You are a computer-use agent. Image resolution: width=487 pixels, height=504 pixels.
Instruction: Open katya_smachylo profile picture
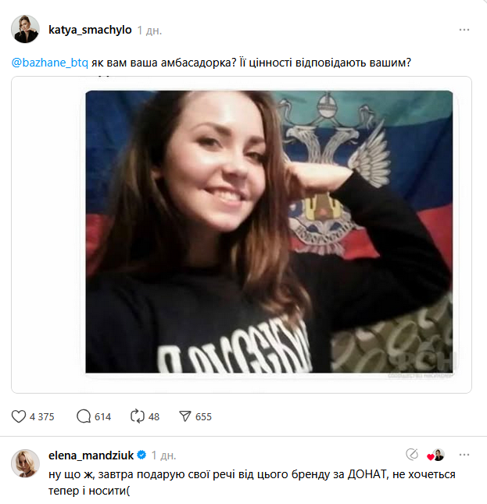[x=25, y=29]
